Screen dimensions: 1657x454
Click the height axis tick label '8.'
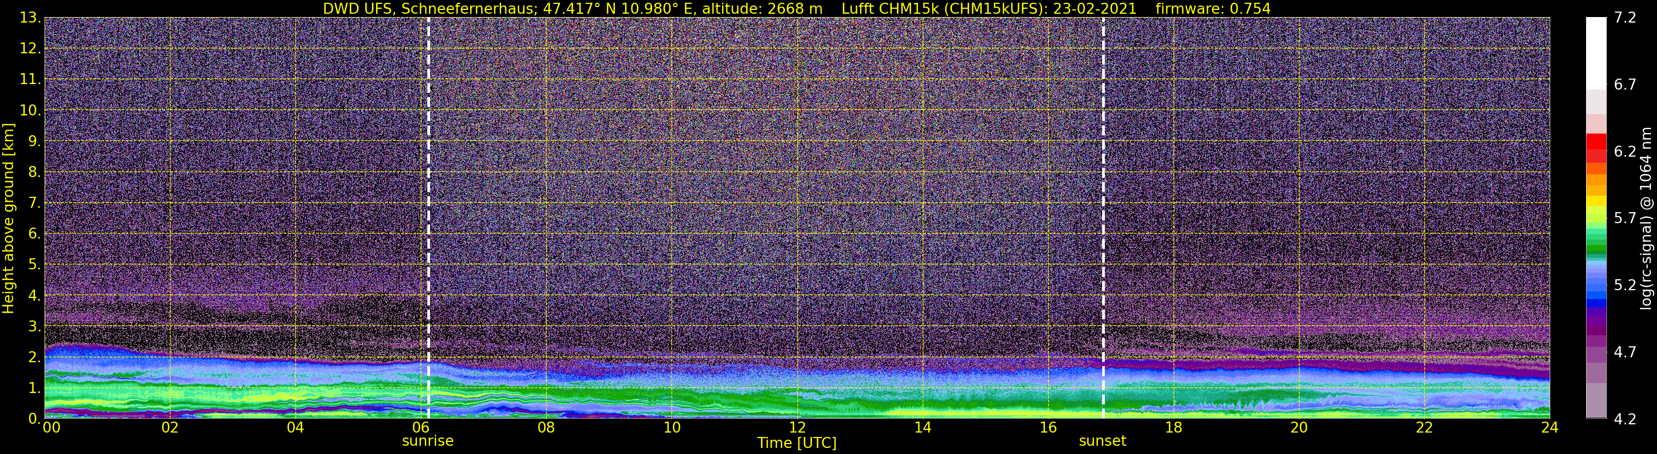tap(35, 171)
